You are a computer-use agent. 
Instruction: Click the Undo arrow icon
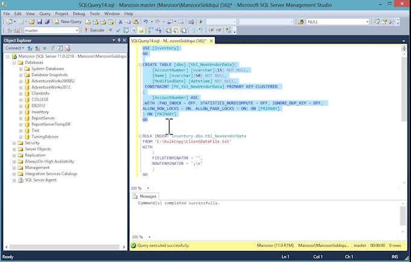[146, 22]
